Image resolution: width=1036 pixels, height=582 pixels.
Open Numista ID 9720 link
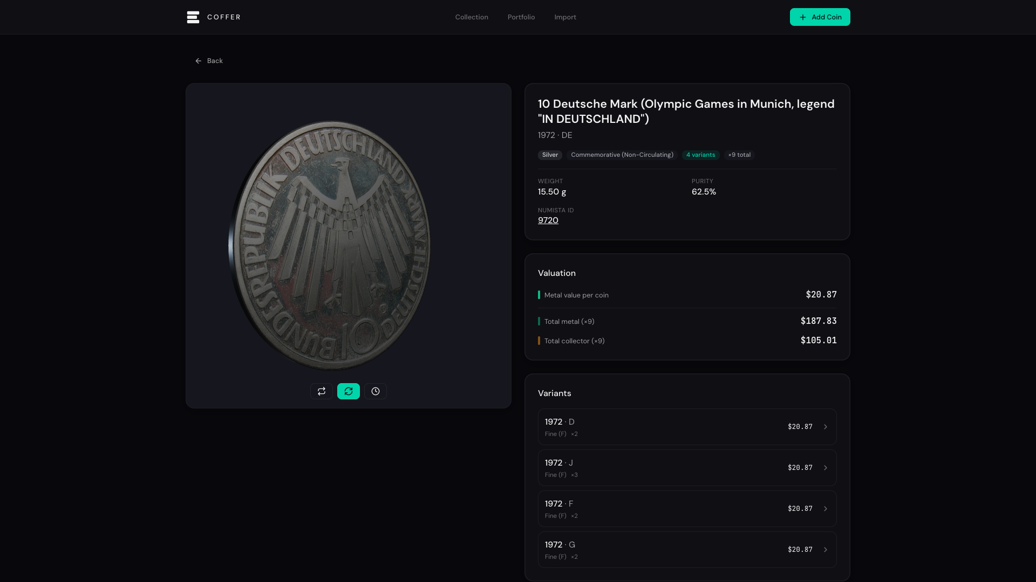click(x=548, y=220)
